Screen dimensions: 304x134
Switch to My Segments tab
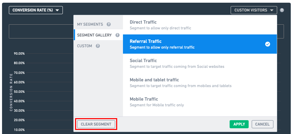(x=98, y=24)
